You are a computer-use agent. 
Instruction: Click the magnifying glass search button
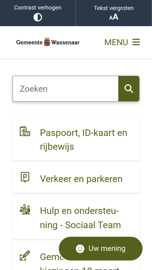(129, 89)
